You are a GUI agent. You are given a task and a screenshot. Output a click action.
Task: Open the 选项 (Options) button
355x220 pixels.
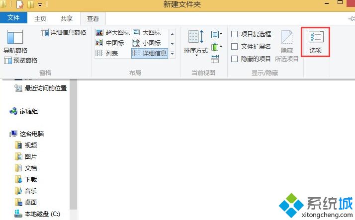[x=316, y=42]
